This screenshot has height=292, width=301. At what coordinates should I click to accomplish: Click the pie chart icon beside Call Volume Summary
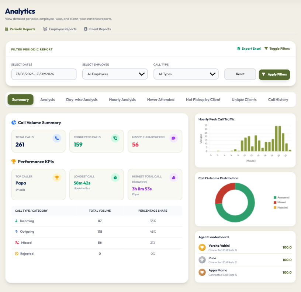pos(14,122)
